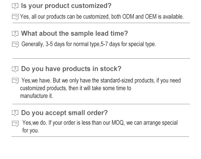Click the text line 'manufacture it.'
Screen dimensions: 201x159
click(x=36, y=96)
